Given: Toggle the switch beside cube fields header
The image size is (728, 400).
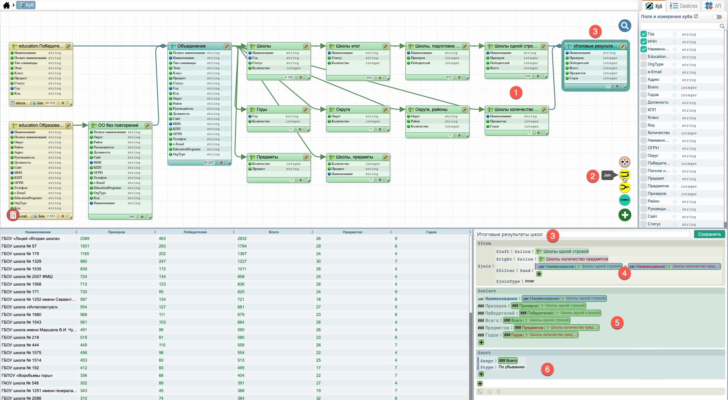Looking at the screenshot, I should [x=717, y=17].
